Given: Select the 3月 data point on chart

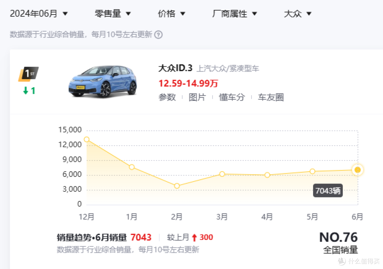Looking at the screenshot, I should coord(222,174).
